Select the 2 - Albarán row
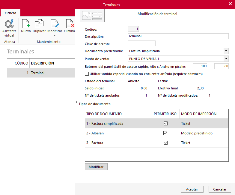 click(156, 133)
